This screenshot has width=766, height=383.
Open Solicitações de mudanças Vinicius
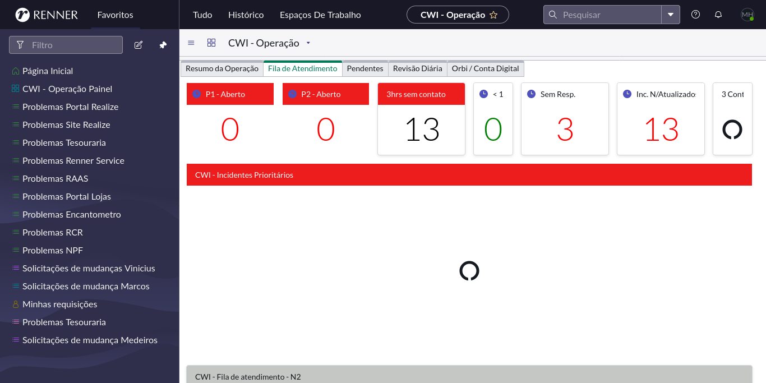pyautogui.click(x=89, y=268)
